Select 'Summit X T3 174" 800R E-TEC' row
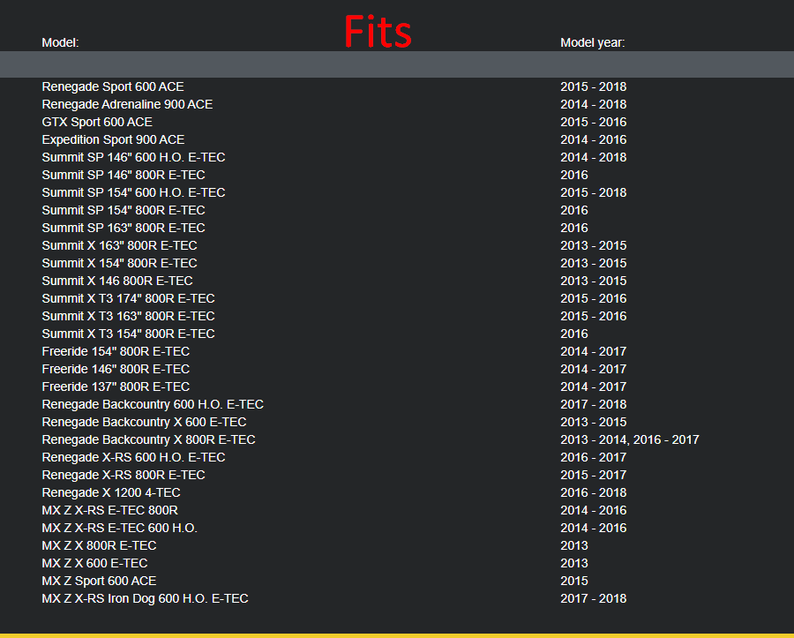Viewport: 794px width, 638px height. [x=129, y=299]
